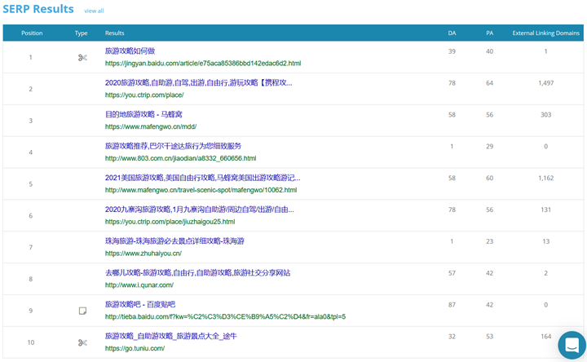Select external linking domains value 164

[545, 337]
